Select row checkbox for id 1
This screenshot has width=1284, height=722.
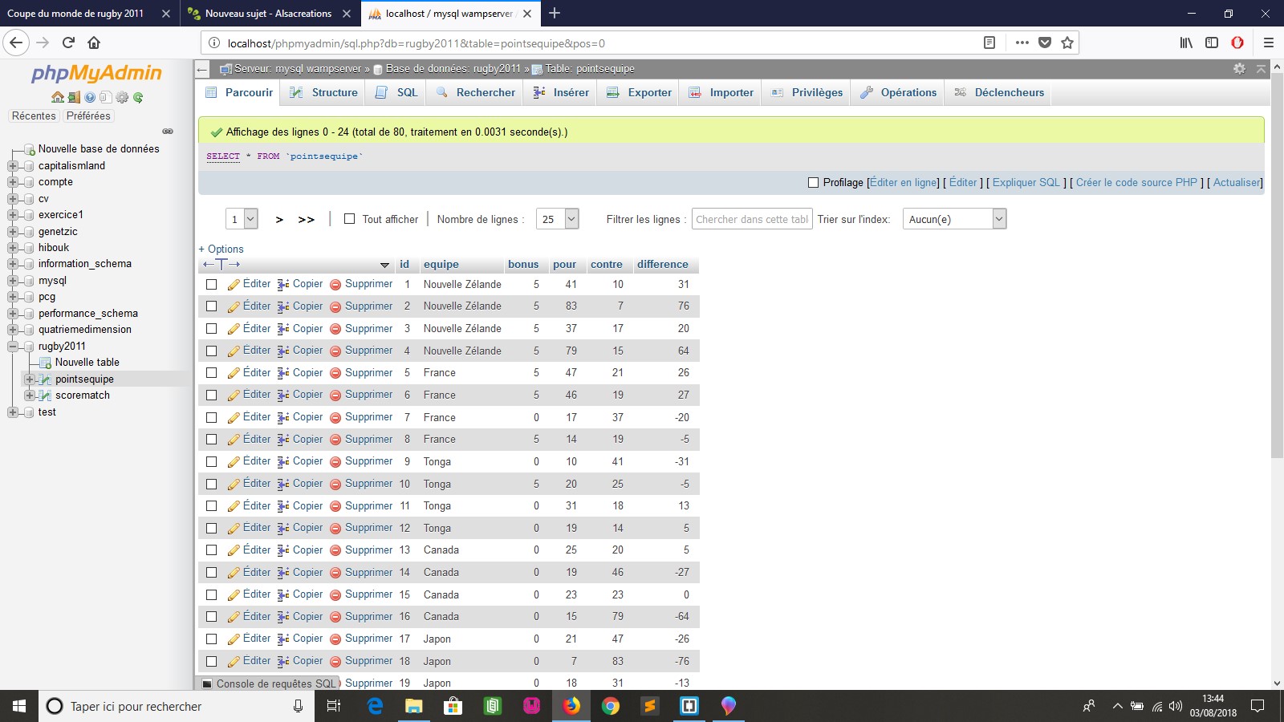coord(212,284)
